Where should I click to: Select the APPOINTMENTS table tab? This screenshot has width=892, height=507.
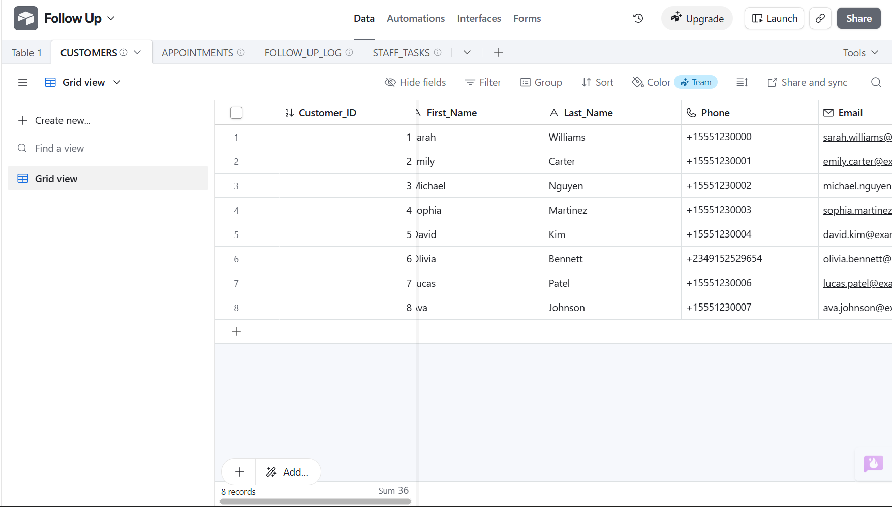click(x=203, y=53)
